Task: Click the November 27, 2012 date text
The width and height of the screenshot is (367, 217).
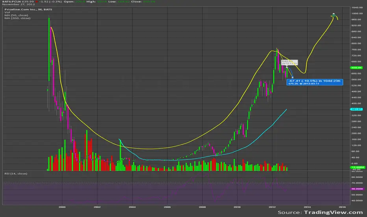Action: 19,4
